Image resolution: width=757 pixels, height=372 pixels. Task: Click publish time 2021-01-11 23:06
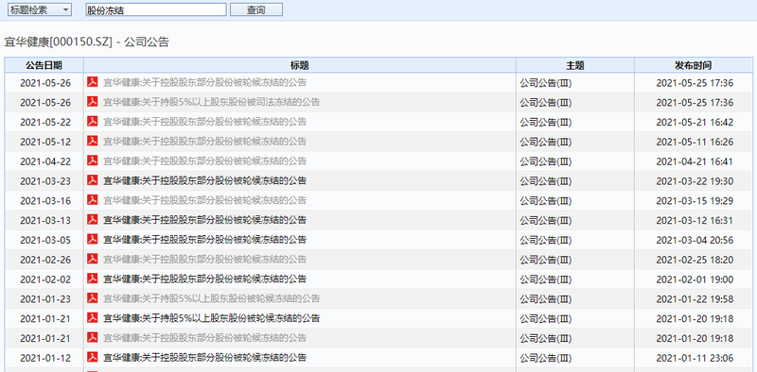695,358
